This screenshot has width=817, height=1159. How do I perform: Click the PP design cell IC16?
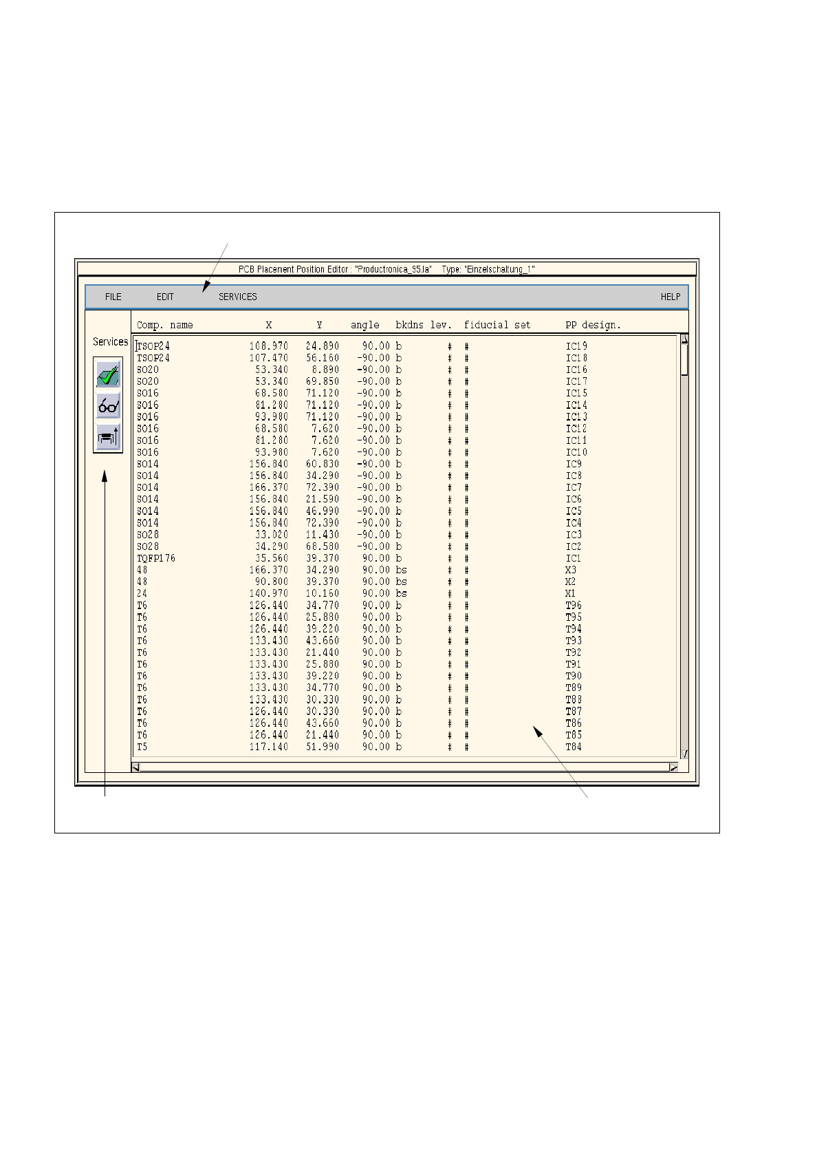(x=576, y=370)
